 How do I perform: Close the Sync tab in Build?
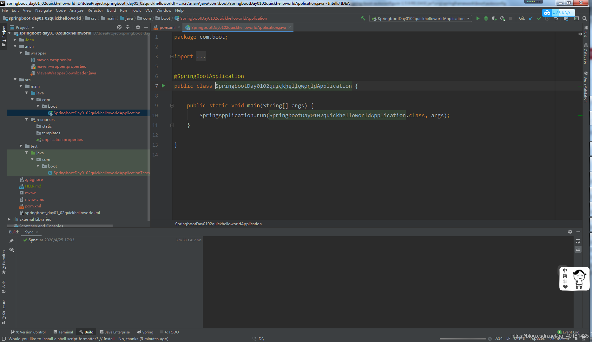37,232
